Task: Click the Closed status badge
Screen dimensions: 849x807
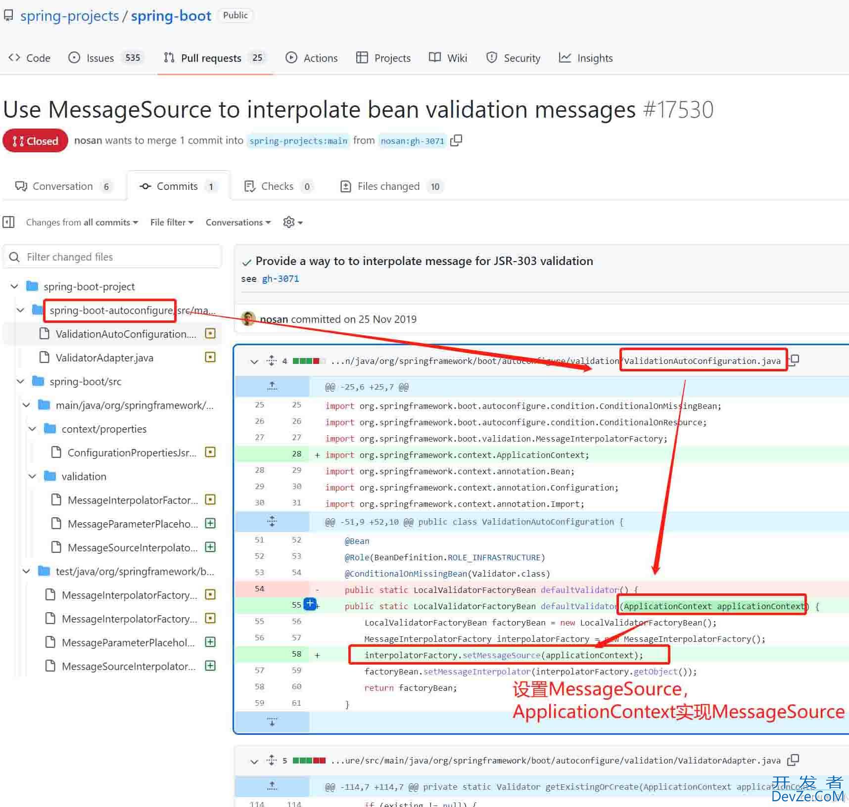Action: (35, 141)
